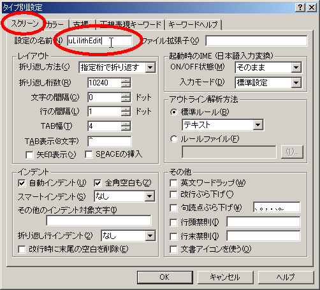Screen dimensions: 320x290
Task: Click the ? help icon in title bar
Action: pos(300,8)
